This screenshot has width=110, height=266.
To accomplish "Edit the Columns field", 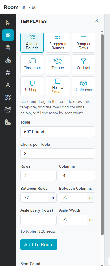I will 77,176.
